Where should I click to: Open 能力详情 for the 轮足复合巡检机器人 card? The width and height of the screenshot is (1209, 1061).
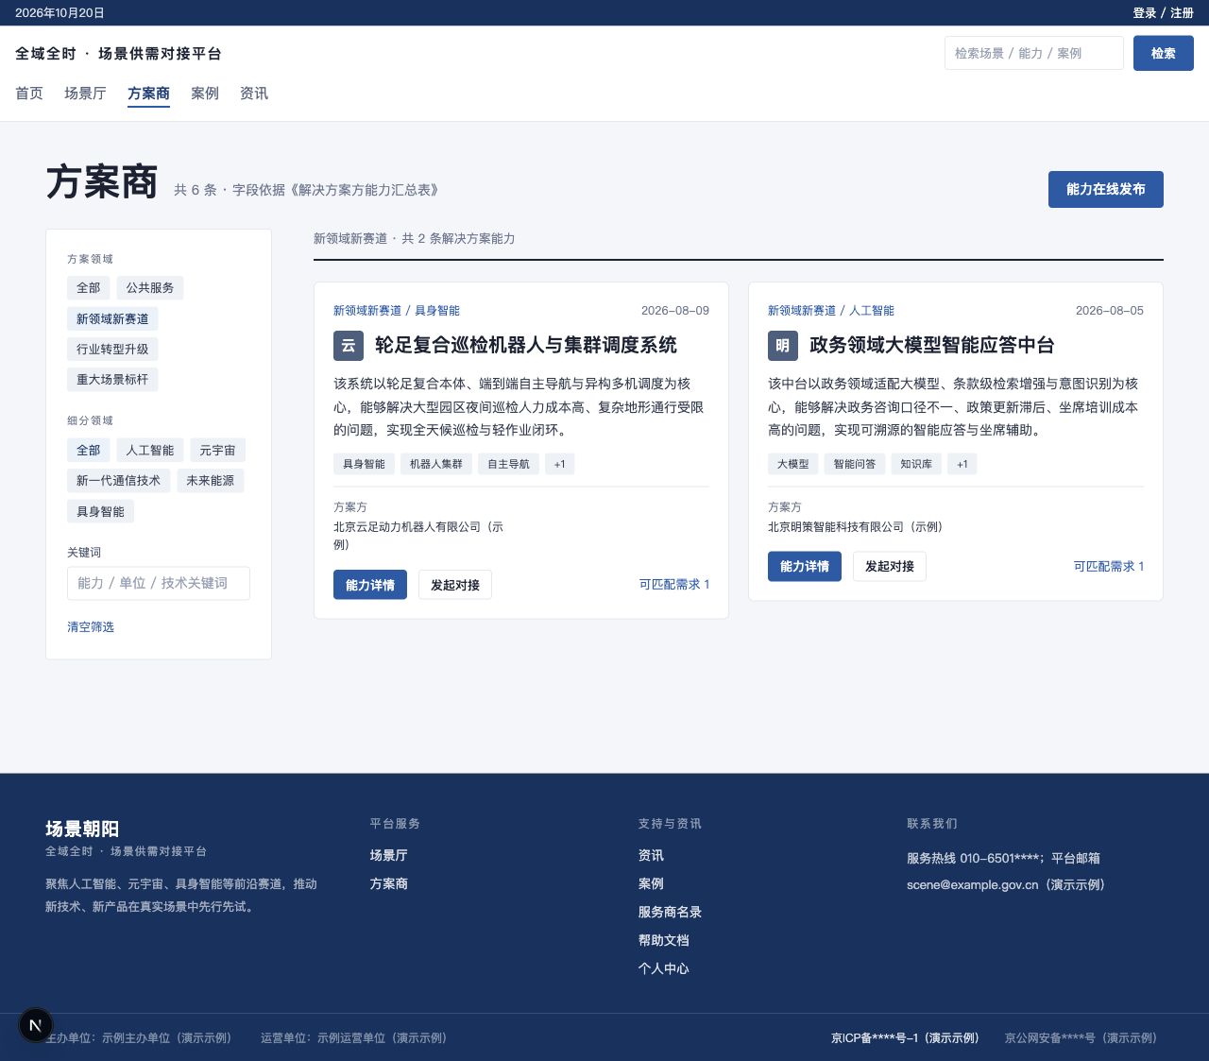370,585
